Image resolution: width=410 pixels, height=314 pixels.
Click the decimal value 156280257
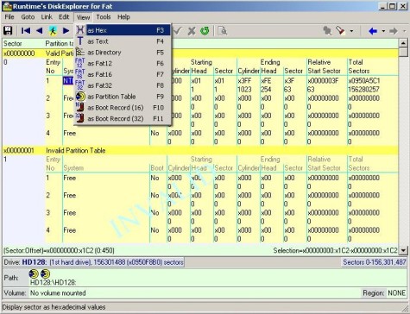click(363, 90)
